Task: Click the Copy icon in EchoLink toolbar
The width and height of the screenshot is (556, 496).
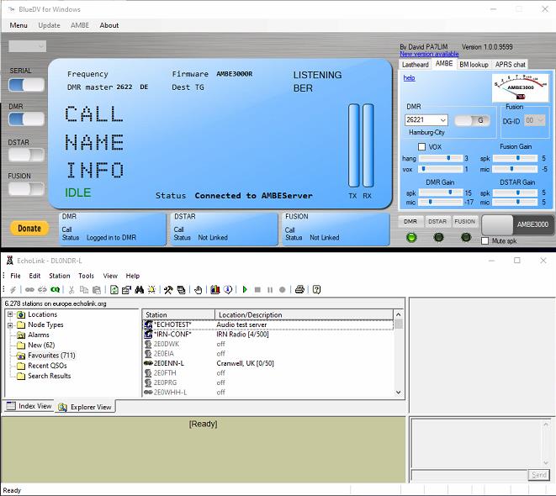Action: click(x=84, y=290)
